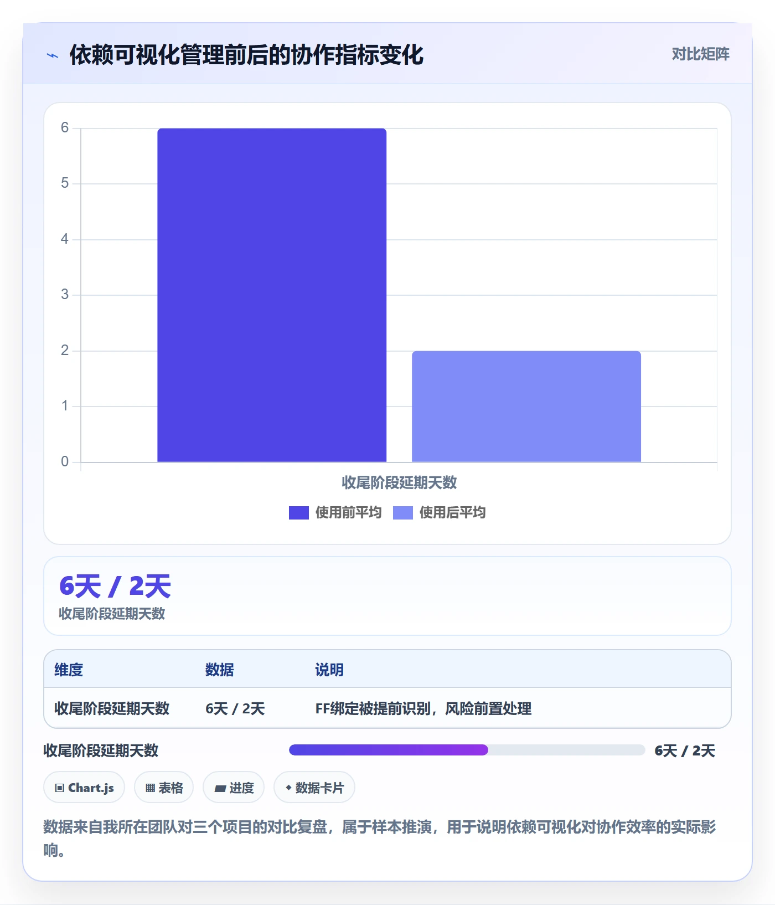The width and height of the screenshot is (775, 905).
Task: Click the 6天 / 2天 table data cell
Action: (x=235, y=708)
